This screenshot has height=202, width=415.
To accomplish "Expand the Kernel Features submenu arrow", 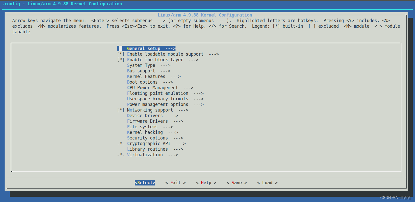I will [x=175, y=76].
